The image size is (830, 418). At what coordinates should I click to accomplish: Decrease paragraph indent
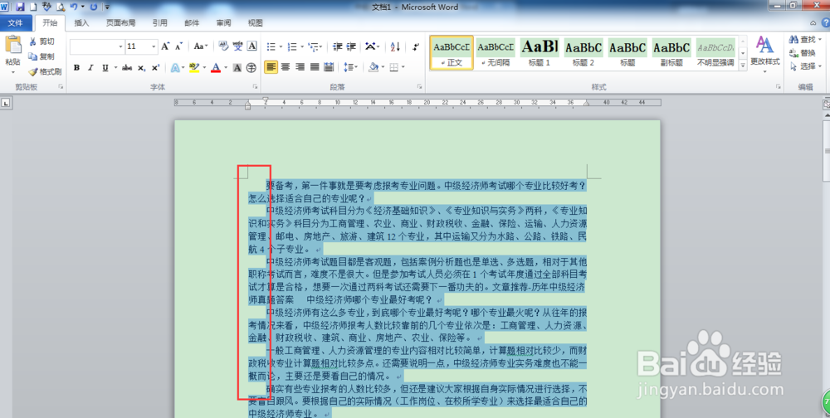(x=337, y=46)
